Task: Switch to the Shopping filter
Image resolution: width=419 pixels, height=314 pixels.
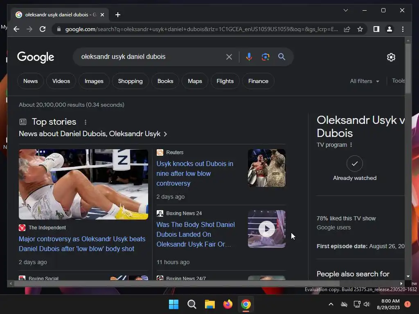Action: click(131, 81)
